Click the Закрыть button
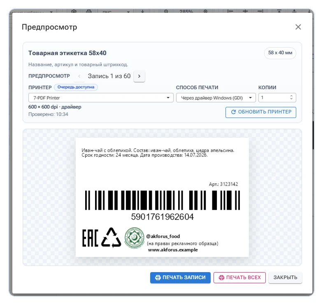 pyautogui.click(x=285, y=277)
